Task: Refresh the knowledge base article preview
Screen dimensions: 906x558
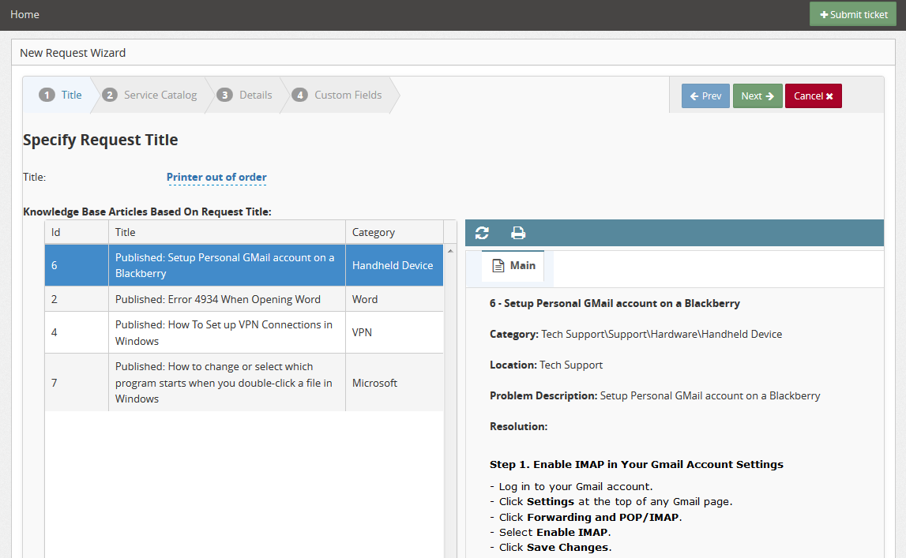Action: (482, 233)
